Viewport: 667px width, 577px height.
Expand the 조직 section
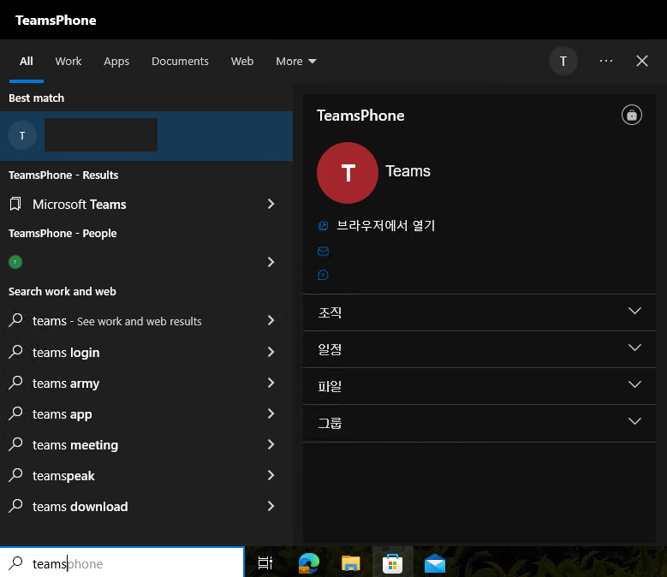point(479,312)
